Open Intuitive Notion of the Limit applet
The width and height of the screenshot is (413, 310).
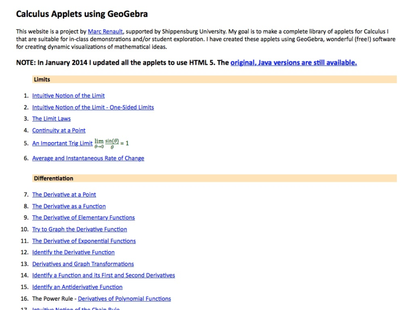pos(68,96)
